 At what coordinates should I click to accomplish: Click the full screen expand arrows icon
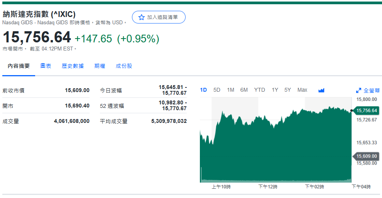(358, 91)
